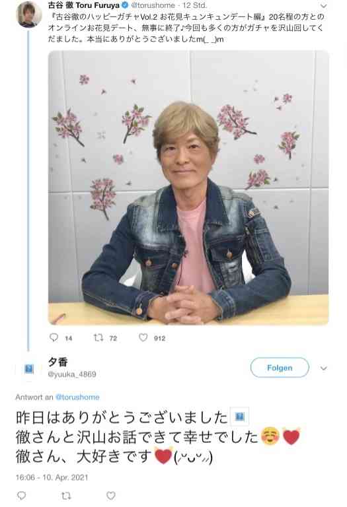This screenshot has width=347, height=507.
Task: Click the display name 古谷 徹 Toru Furuya
Action: click(84, 5)
